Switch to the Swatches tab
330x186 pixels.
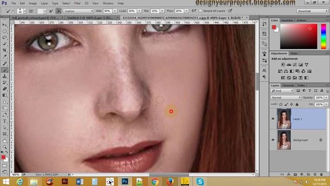pos(287,20)
